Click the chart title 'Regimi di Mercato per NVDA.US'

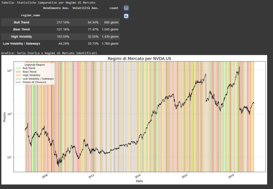pos(139,59)
